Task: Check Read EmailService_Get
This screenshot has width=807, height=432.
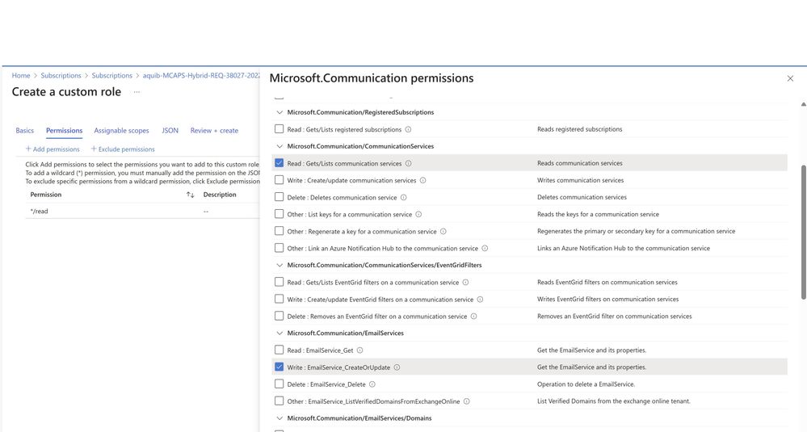Action: pos(279,350)
